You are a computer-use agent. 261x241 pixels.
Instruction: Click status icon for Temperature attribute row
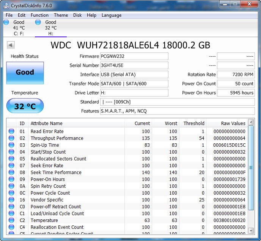(x=11, y=220)
